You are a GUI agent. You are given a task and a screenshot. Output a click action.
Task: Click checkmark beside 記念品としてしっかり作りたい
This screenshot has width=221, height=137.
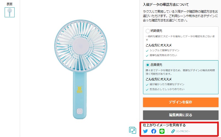tap(147, 90)
